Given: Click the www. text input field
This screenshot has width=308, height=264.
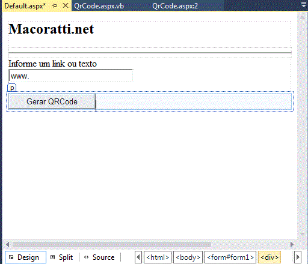Looking at the screenshot, I should click(x=70, y=76).
